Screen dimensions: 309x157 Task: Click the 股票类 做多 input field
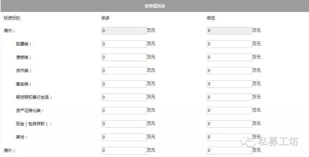click(124, 44)
